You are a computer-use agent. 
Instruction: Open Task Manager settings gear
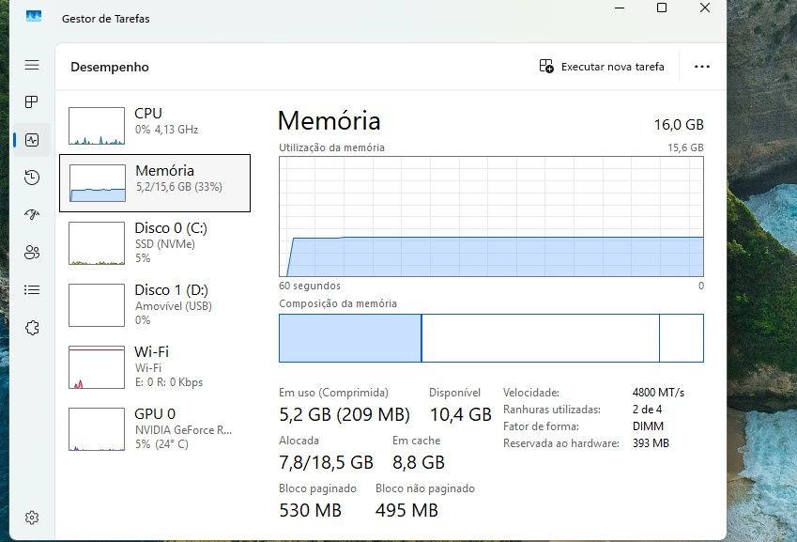click(x=32, y=518)
